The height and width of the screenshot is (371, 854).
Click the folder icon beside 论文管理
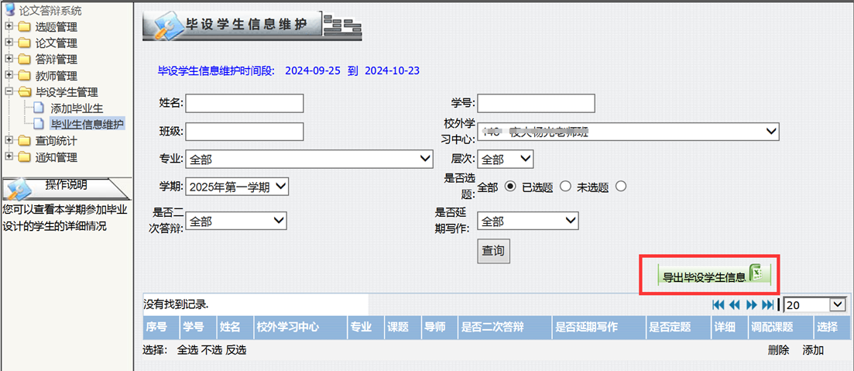coord(24,43)
